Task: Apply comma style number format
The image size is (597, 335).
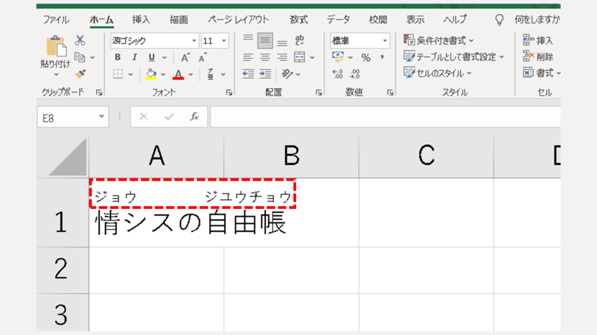Action: [382, 58]
